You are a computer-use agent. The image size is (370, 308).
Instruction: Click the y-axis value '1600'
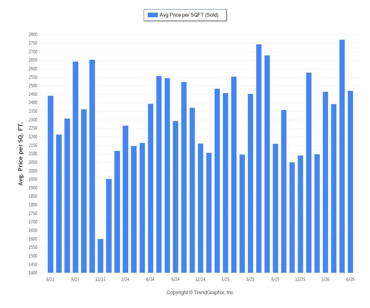point(33,239)
